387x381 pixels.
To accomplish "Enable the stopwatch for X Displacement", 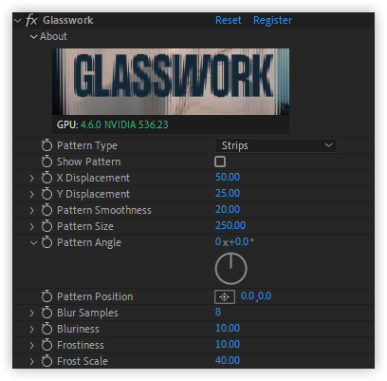I will pos(46,178).
